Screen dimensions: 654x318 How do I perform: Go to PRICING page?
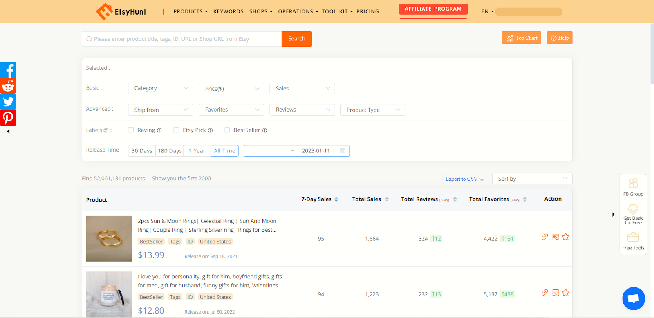pyautogui.click(x=368, y=11)
